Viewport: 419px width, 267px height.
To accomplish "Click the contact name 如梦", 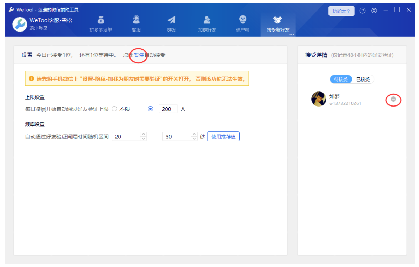I will 334,96.
